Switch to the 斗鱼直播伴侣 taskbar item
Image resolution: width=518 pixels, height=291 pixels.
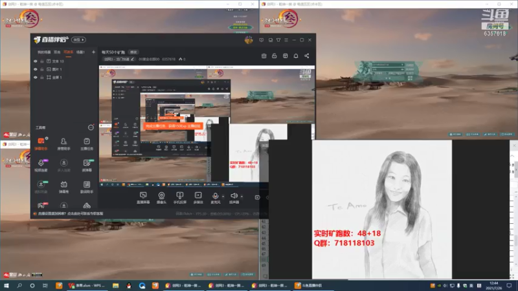(x=314, y=285)
